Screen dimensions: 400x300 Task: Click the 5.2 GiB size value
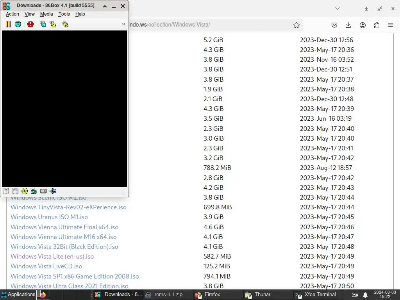pyautogui.click(x=213, y=40)
